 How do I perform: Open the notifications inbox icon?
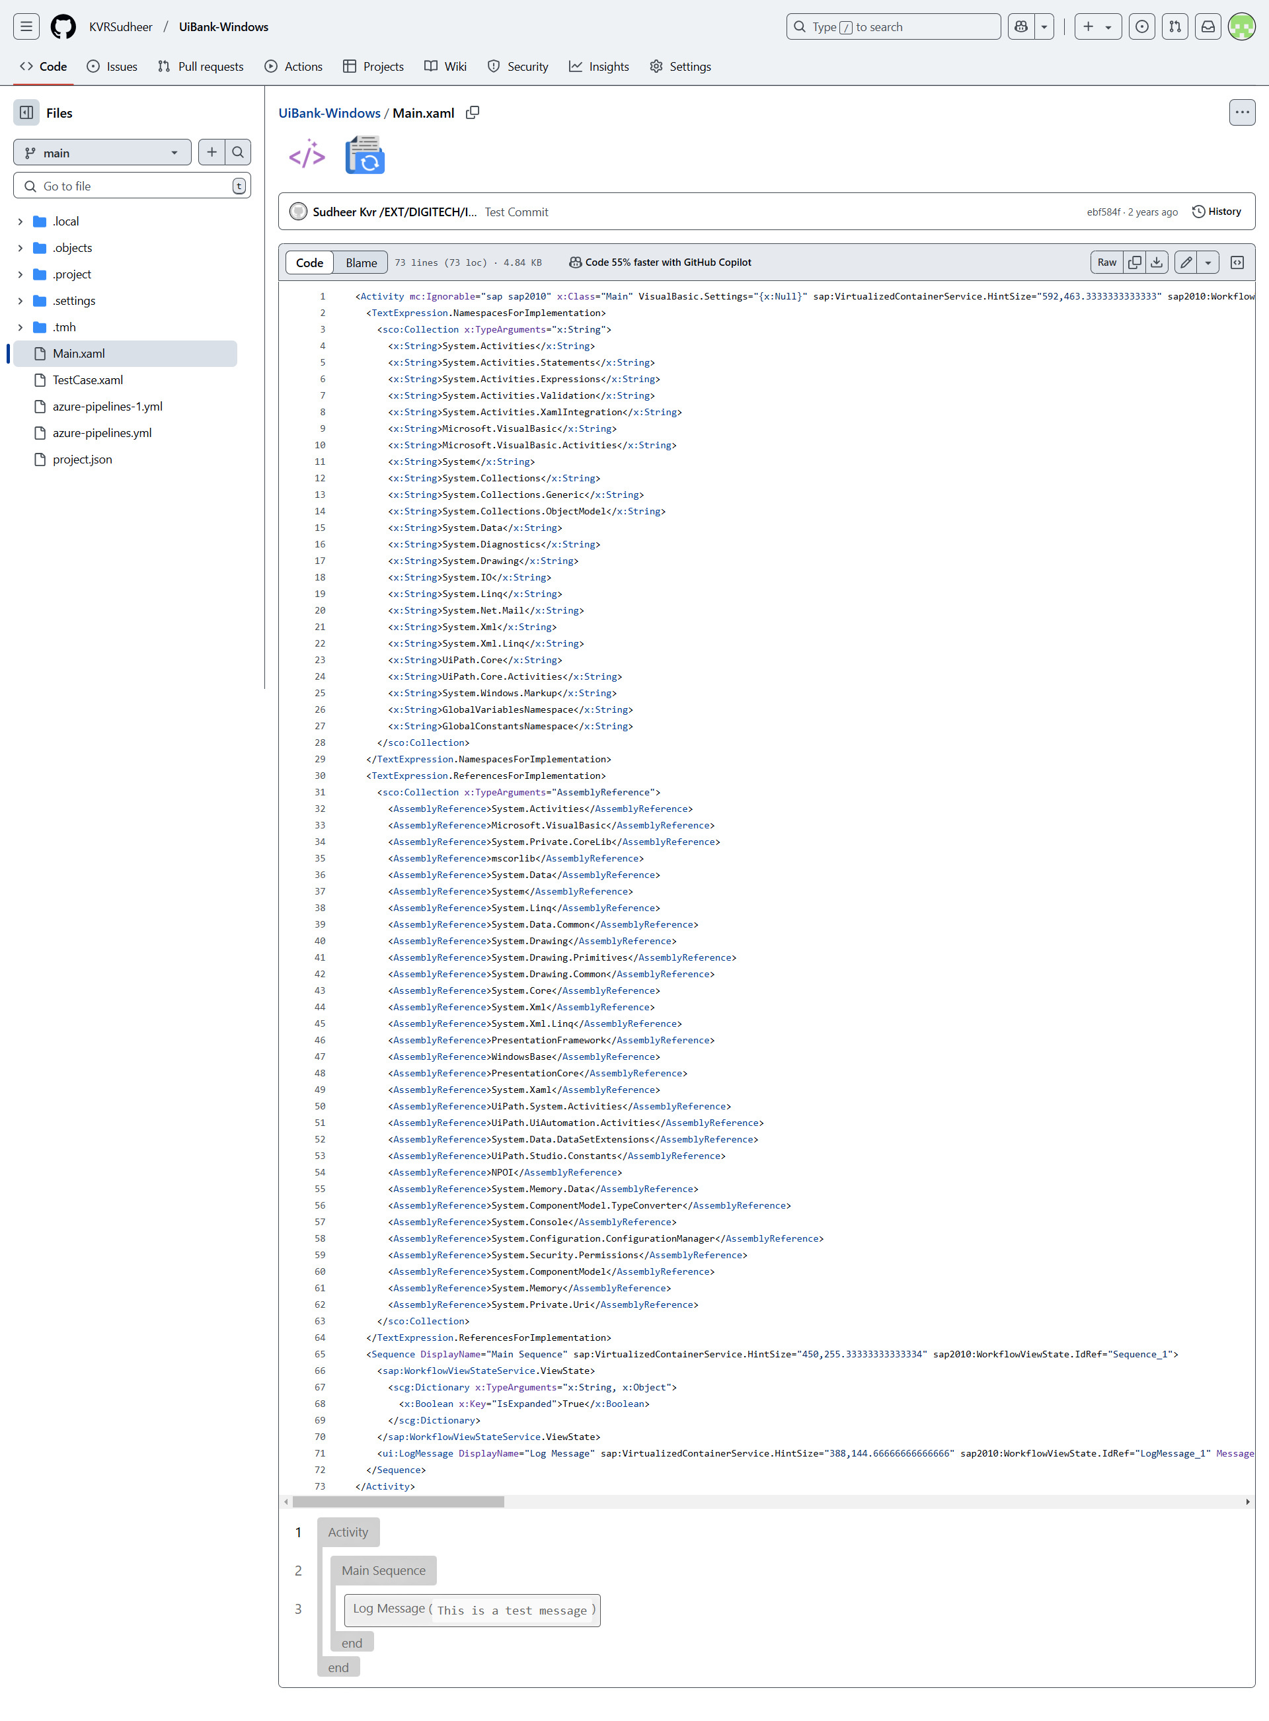(1208, 27)
